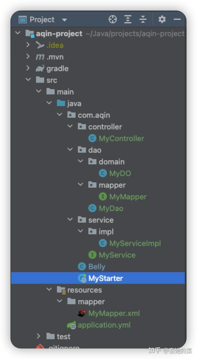This screenshot has width=197, height=359.
Task: Expand the test folder
Action: pos(39,336)
